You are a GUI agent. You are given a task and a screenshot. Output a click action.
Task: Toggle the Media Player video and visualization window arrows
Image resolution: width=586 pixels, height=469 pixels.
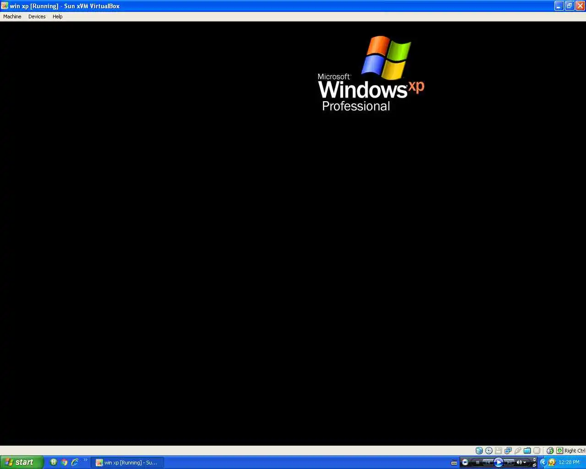534,459
